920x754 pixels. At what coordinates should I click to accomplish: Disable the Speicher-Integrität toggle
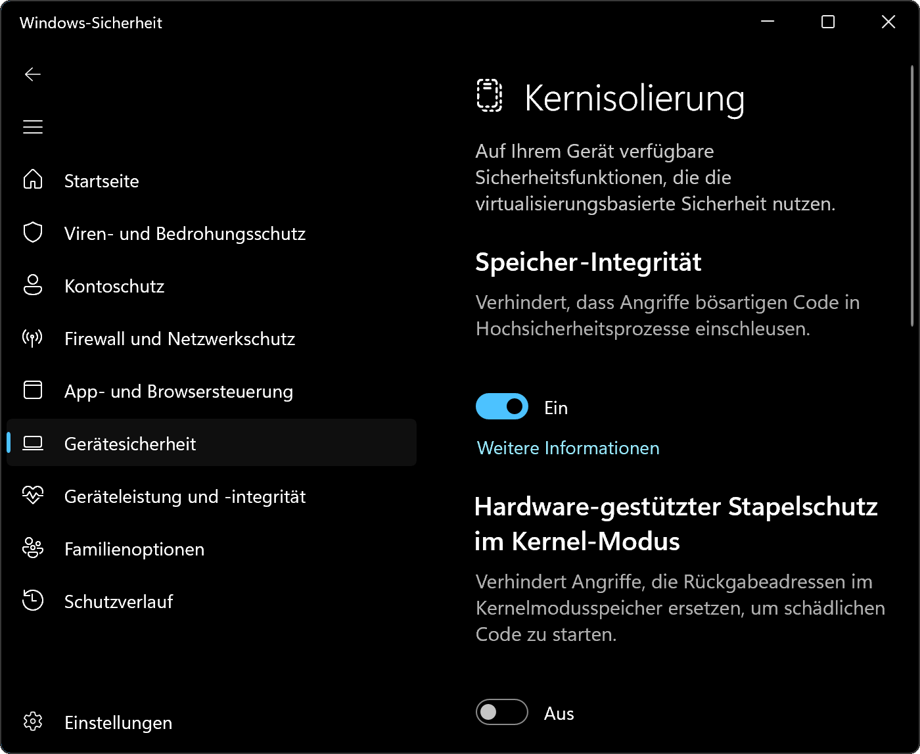click(x=501, y=406)
